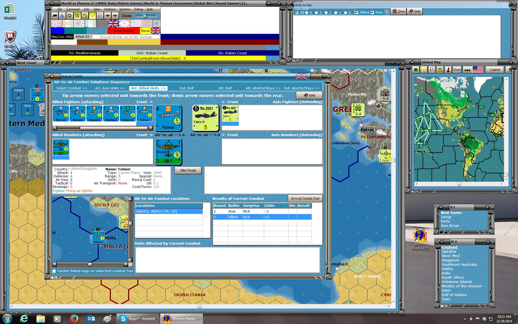Image resolution: width=518 pixels, height=324 pixels.
Task: Click the locomotive rail icon in the main toolbar
Action: point(55,16)
